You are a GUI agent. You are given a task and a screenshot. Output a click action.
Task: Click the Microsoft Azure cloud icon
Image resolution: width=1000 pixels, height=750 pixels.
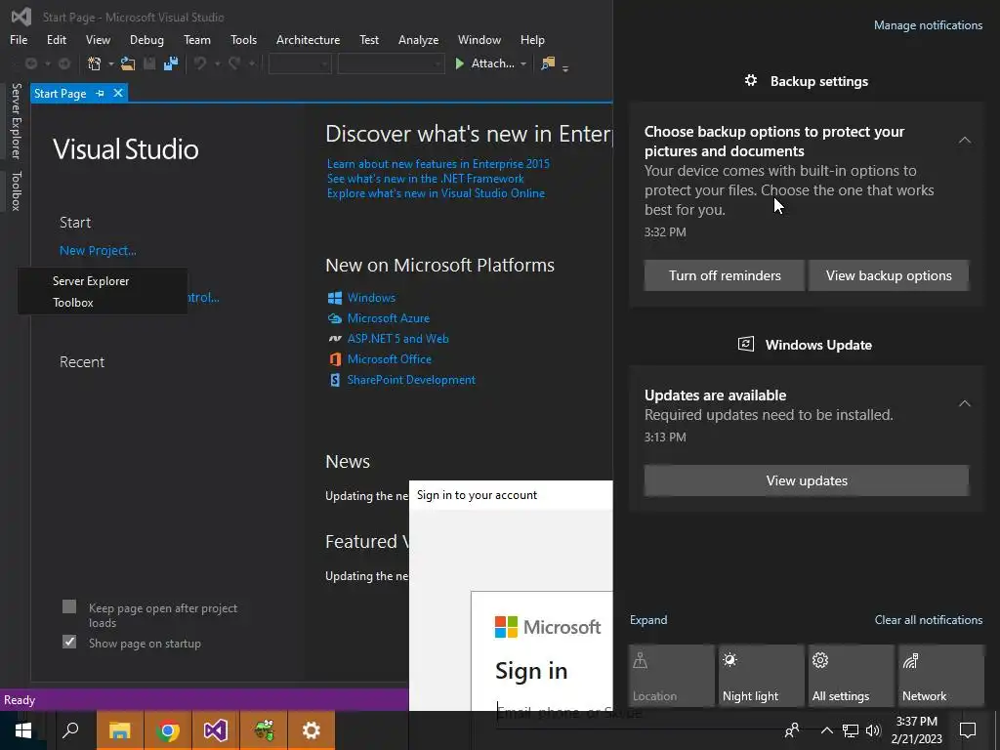(x=335, y=318)
